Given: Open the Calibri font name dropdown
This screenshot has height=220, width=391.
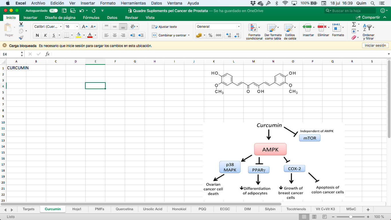Looking at the screenshot, I should [x=61, y=27].
